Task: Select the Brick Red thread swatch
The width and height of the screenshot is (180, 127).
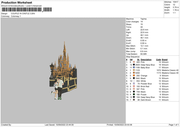Action: pos(133,86)
